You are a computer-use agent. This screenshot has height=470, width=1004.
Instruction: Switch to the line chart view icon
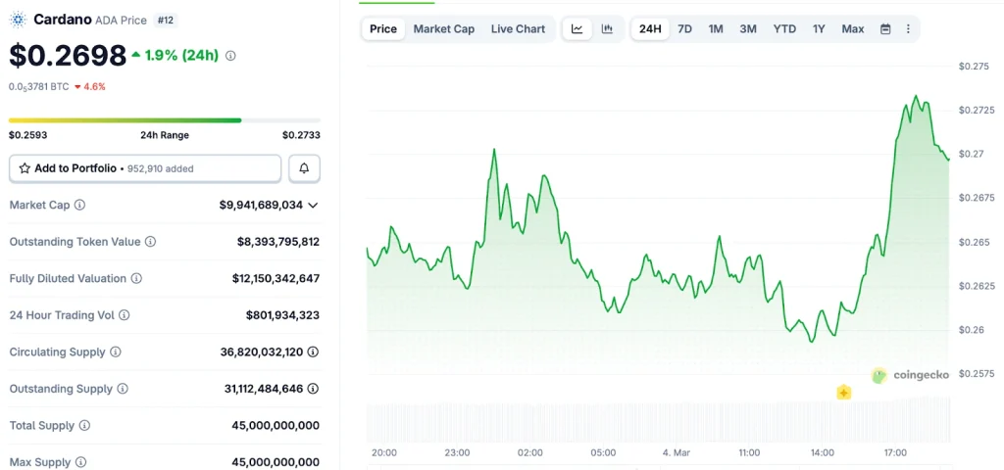pyautogui.click(x=577, y=29)
